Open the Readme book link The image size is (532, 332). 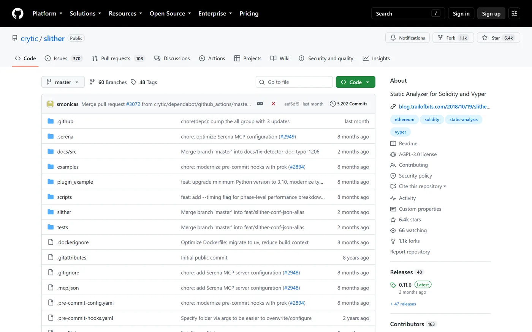pos(404,143)
